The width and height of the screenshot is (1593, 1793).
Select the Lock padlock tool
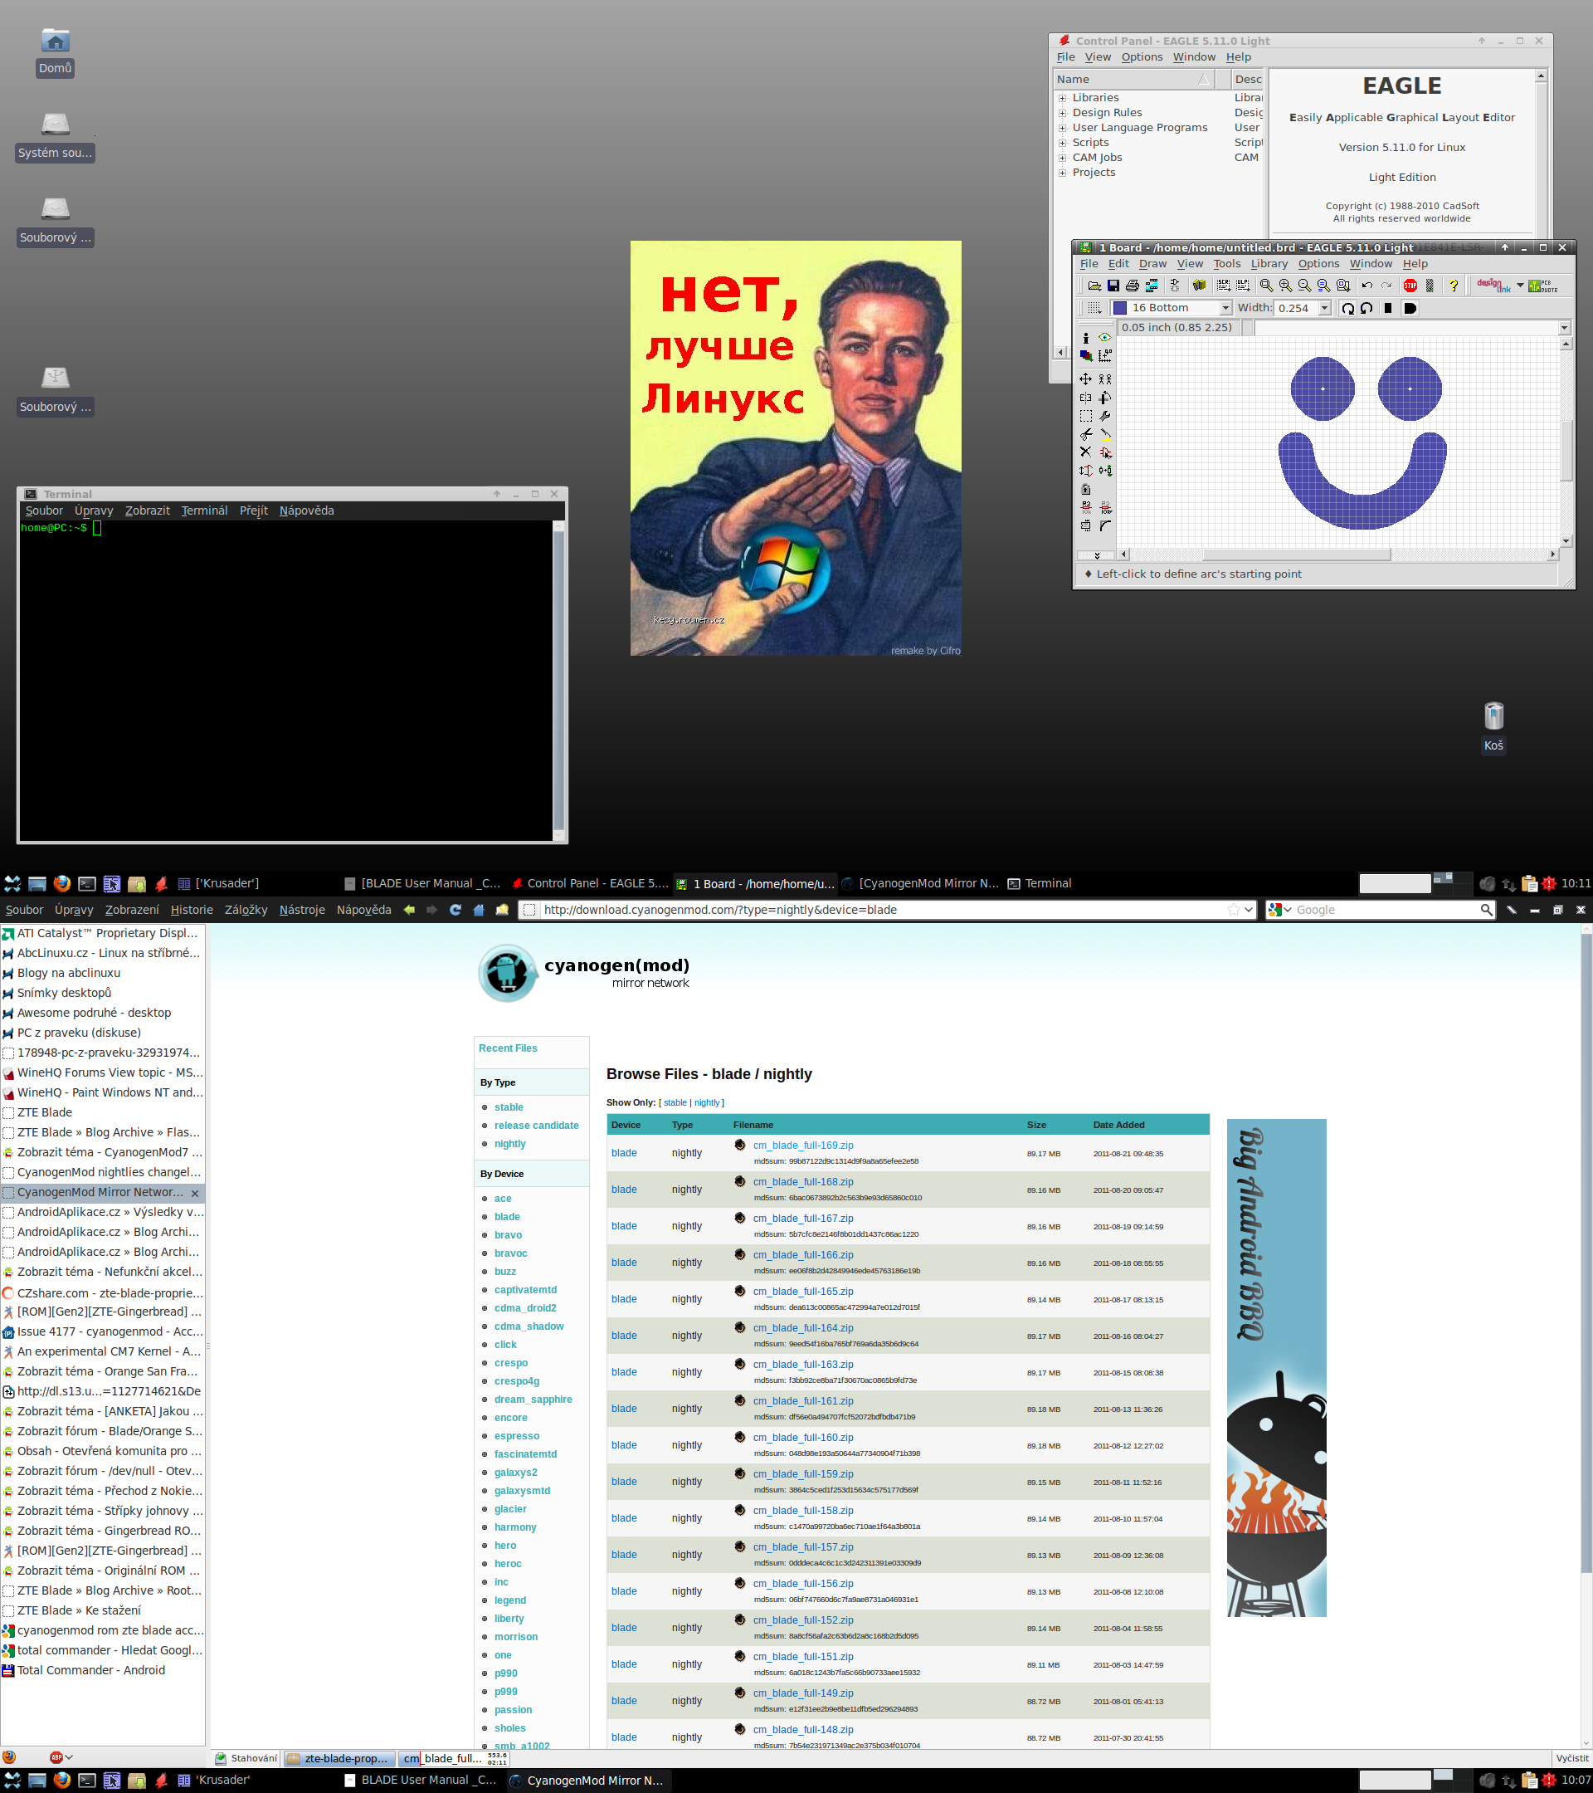pos(1086,490)
